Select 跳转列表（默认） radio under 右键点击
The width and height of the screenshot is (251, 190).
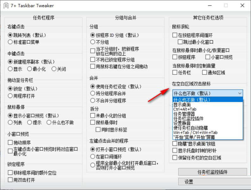(x=10, y=35)
